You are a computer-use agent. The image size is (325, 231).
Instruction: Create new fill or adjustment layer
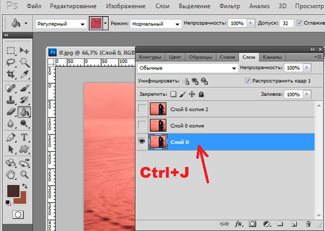[266, 224]
